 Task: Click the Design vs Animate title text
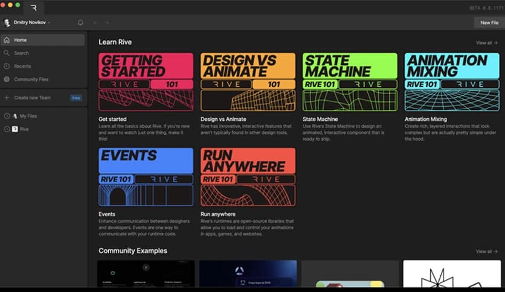point(223,119)
